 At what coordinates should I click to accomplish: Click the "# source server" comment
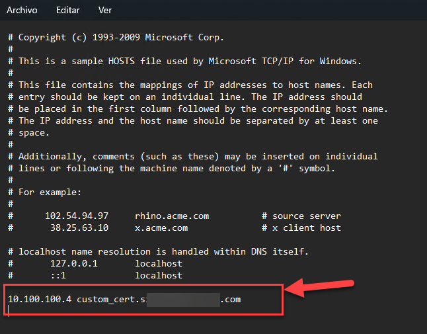click(x=301, y=216)
